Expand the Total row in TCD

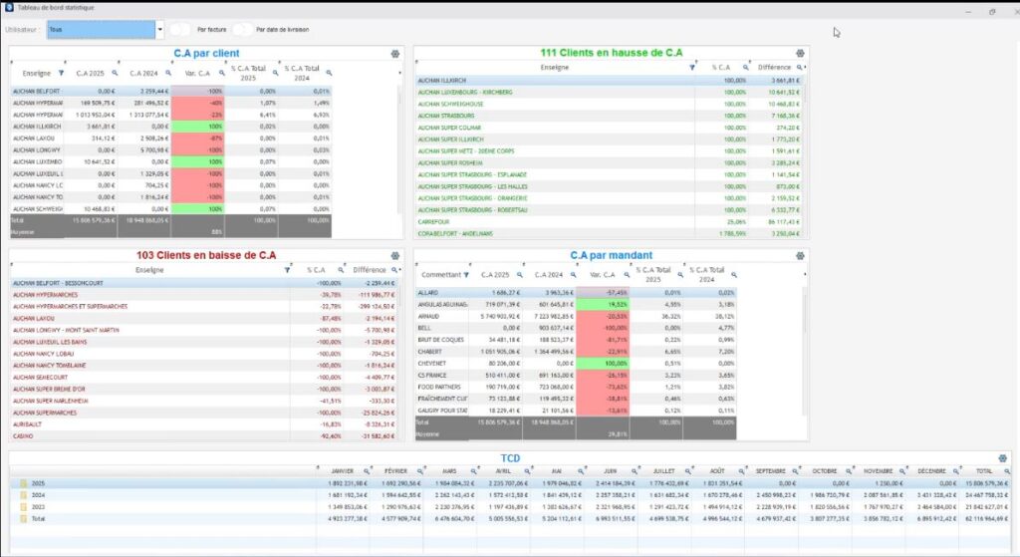[x=24, y=518]
